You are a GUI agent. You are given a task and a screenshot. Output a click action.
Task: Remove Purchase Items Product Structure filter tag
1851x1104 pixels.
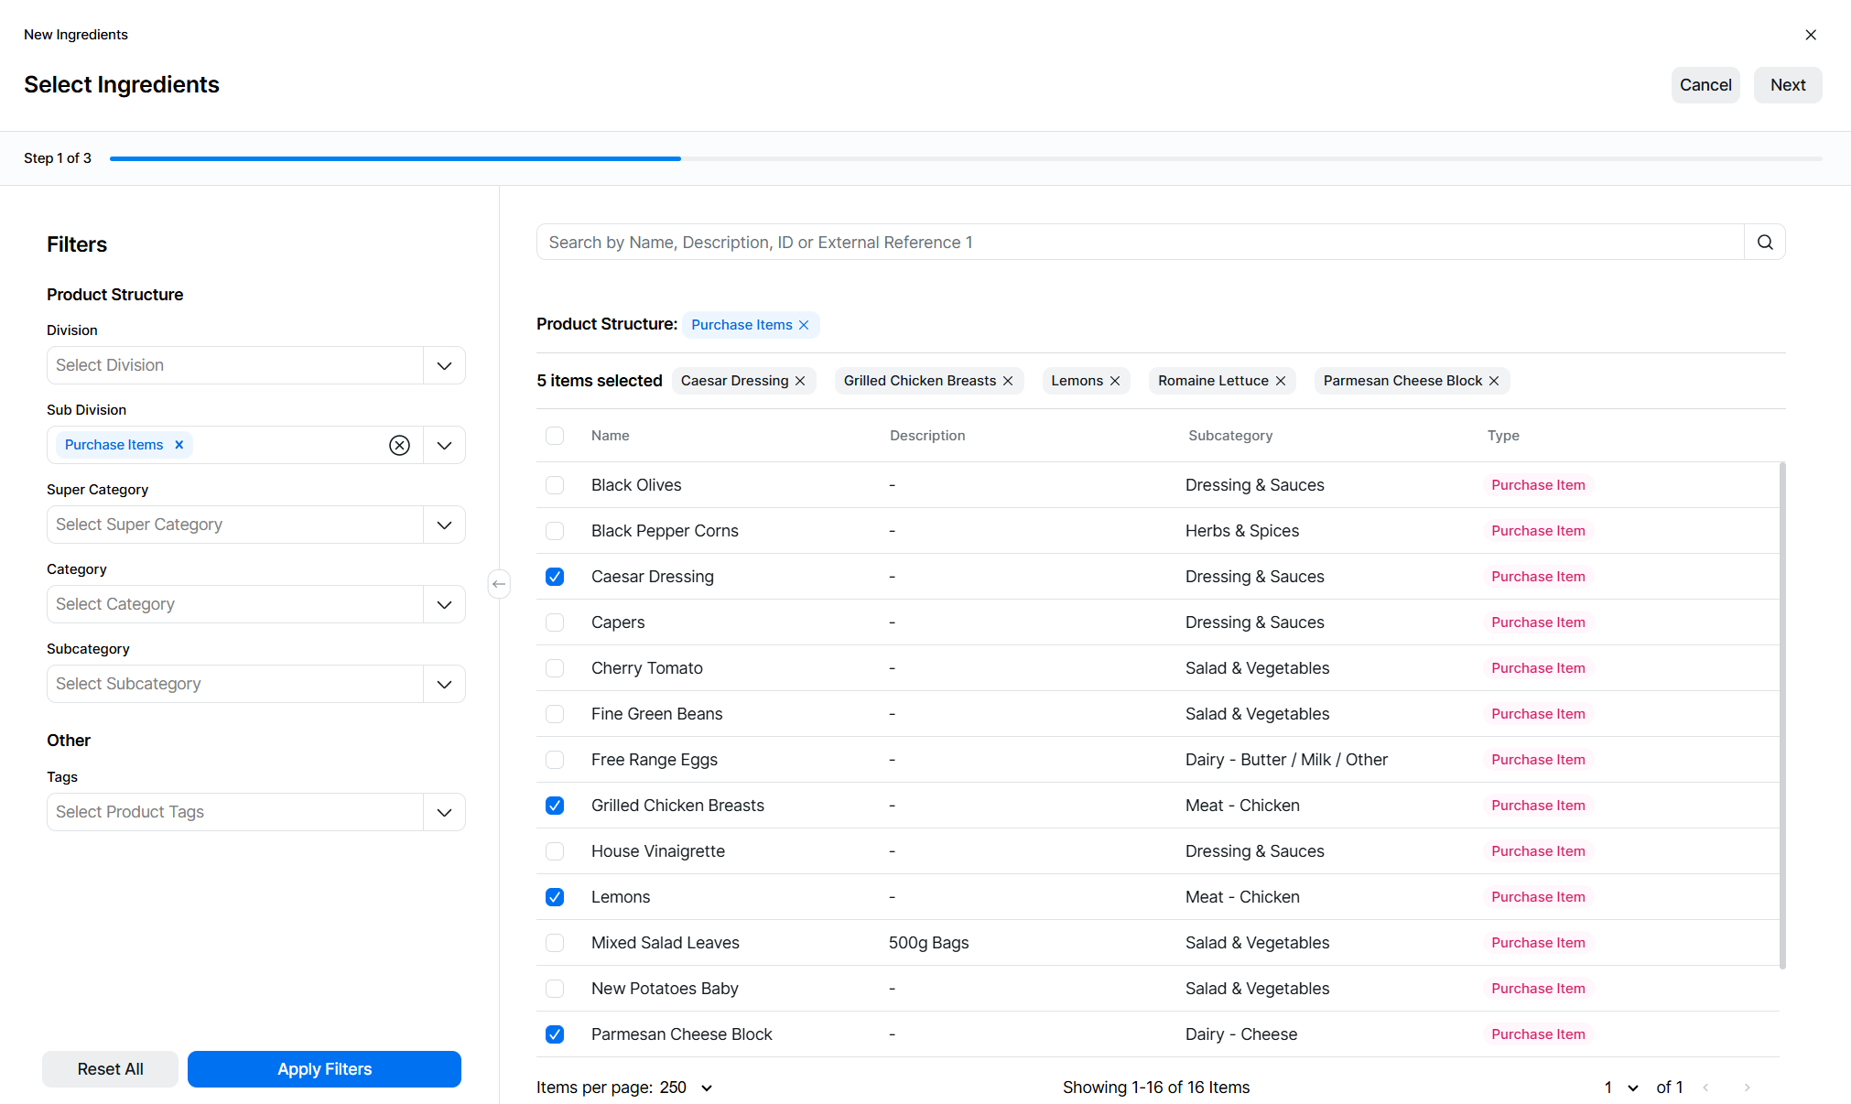804,325
